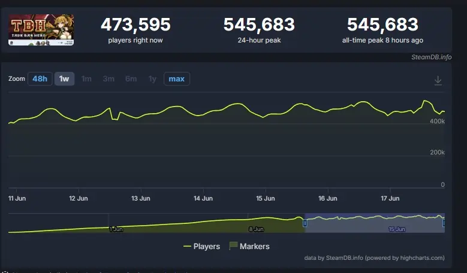Toggle the Players series in legend
This screenshot has height=273, width=467.
tap(201, 246)
